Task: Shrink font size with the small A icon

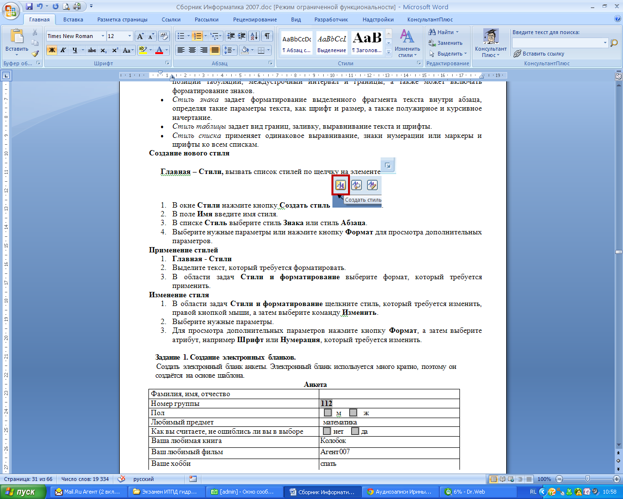Action: 151,36
